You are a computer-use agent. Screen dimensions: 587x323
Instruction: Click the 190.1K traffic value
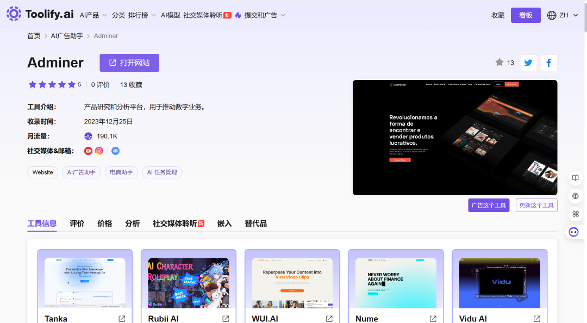107,136
